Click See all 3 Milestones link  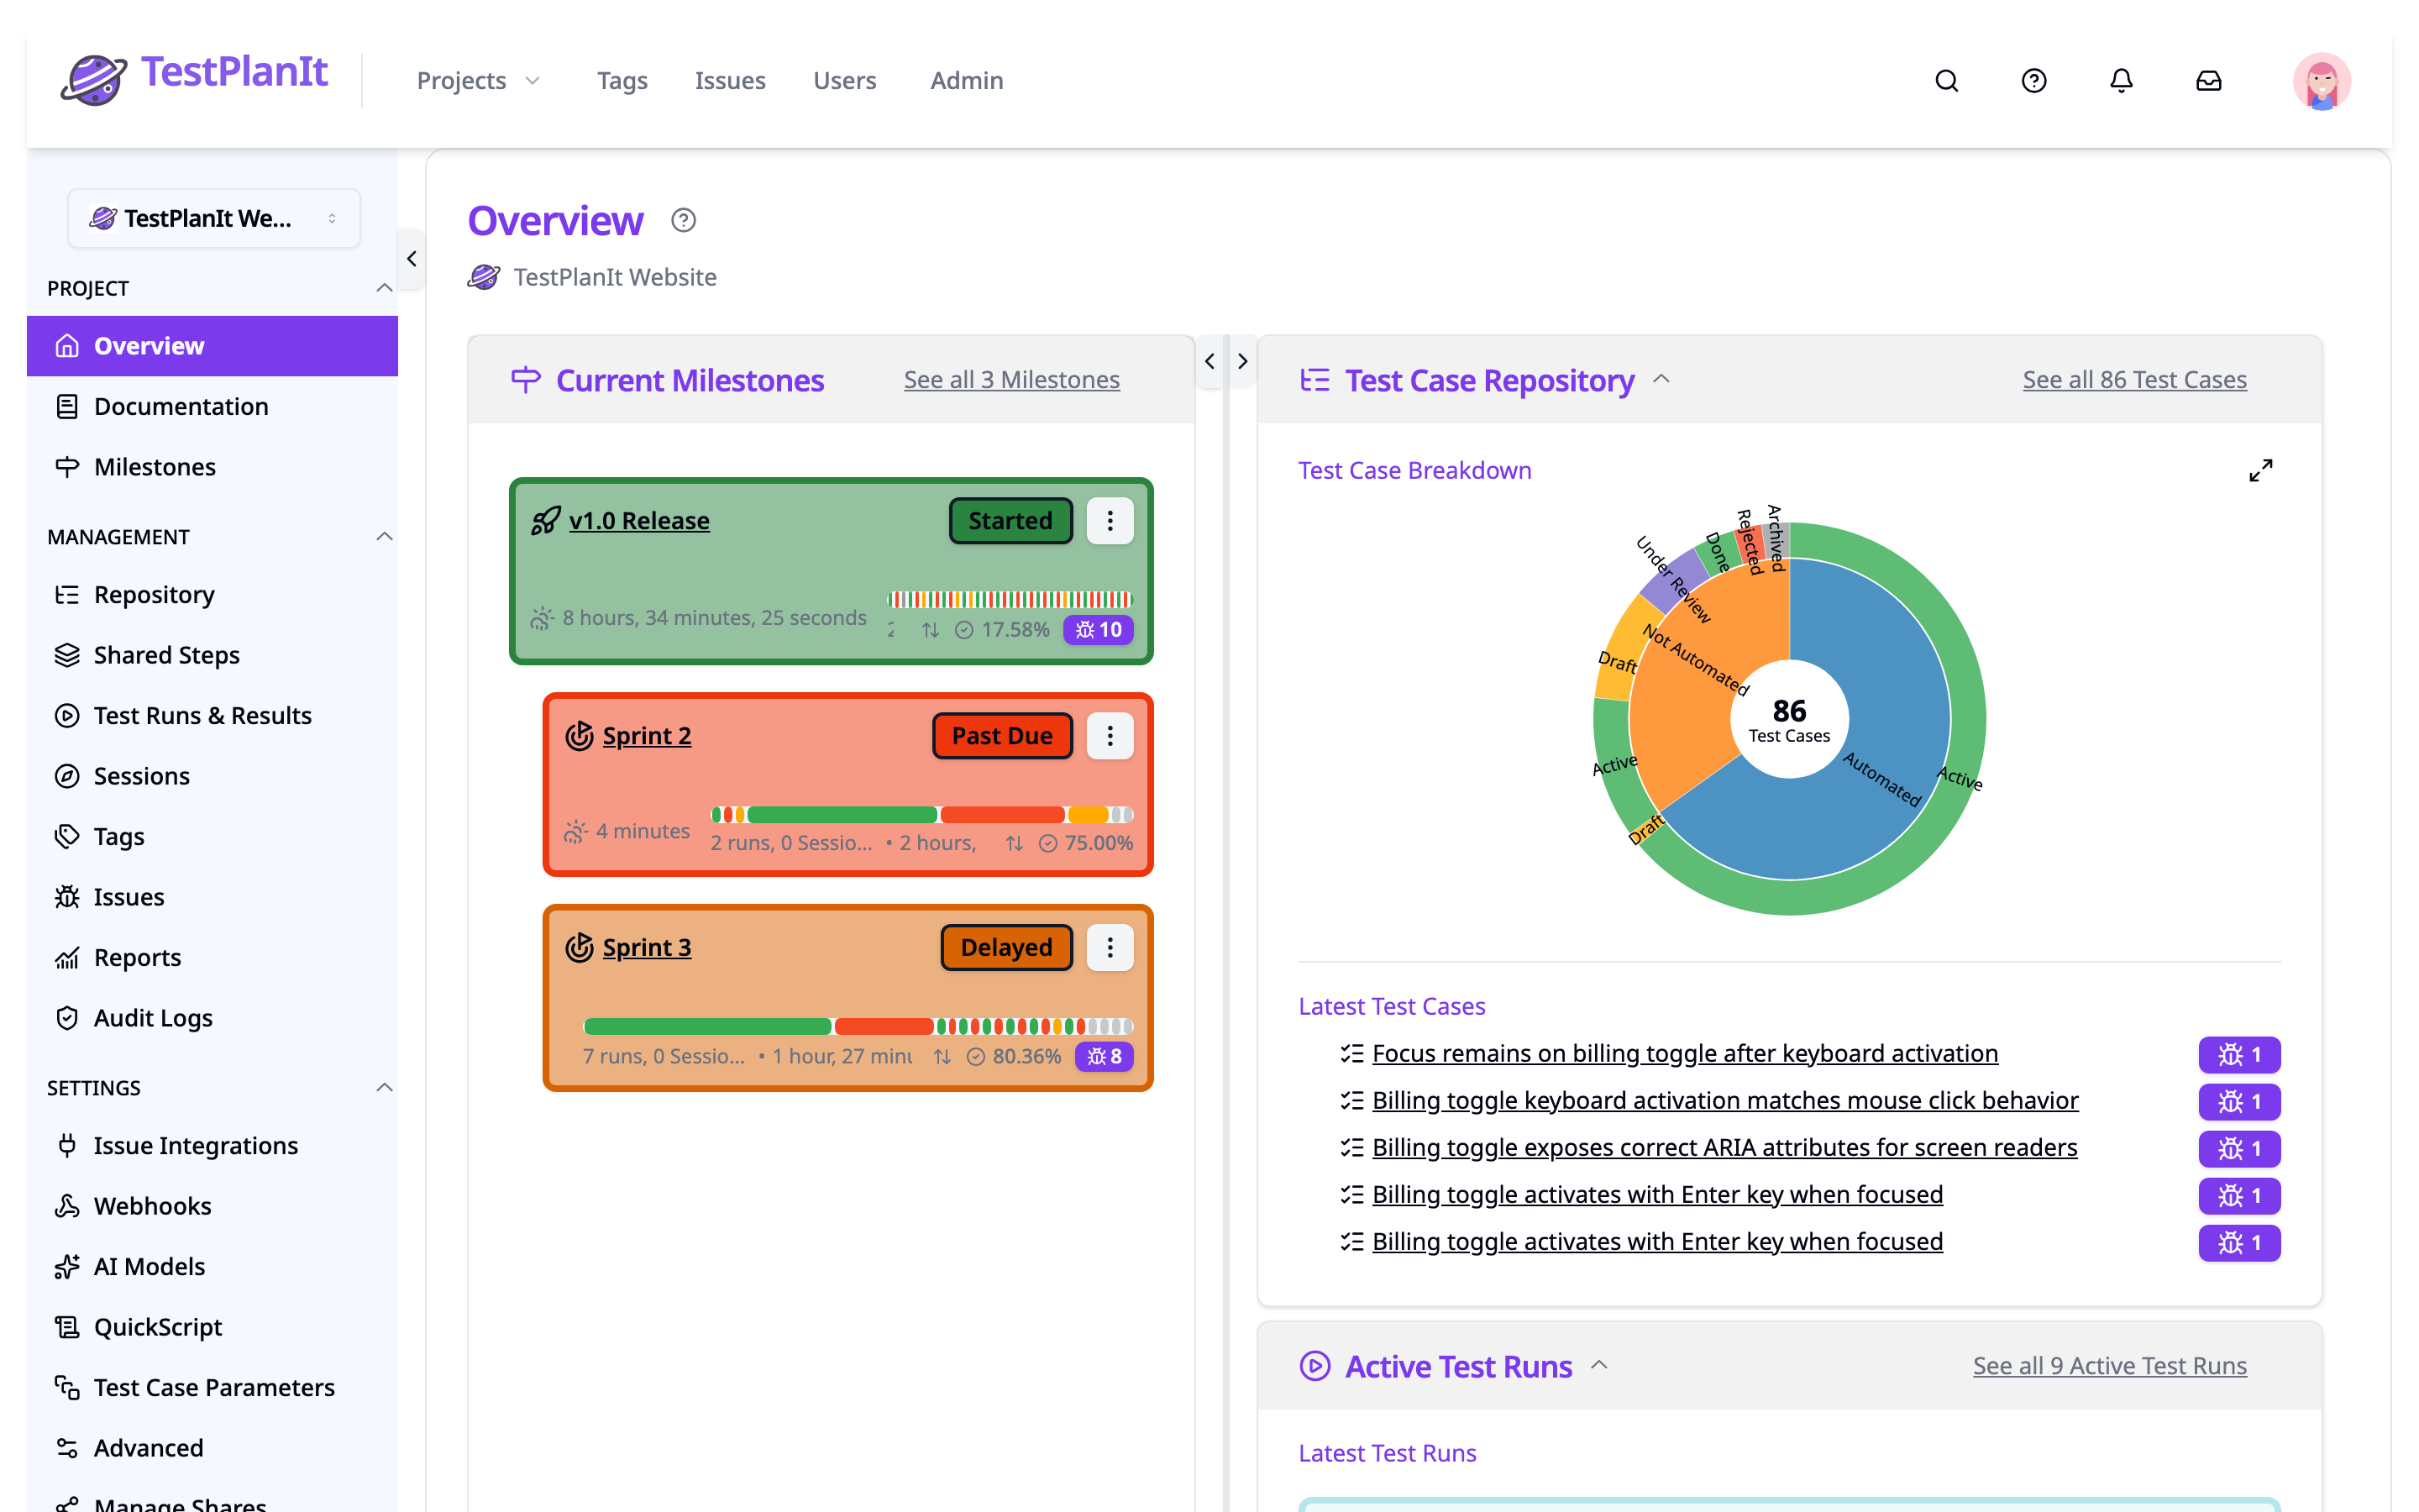(1011, 380)
